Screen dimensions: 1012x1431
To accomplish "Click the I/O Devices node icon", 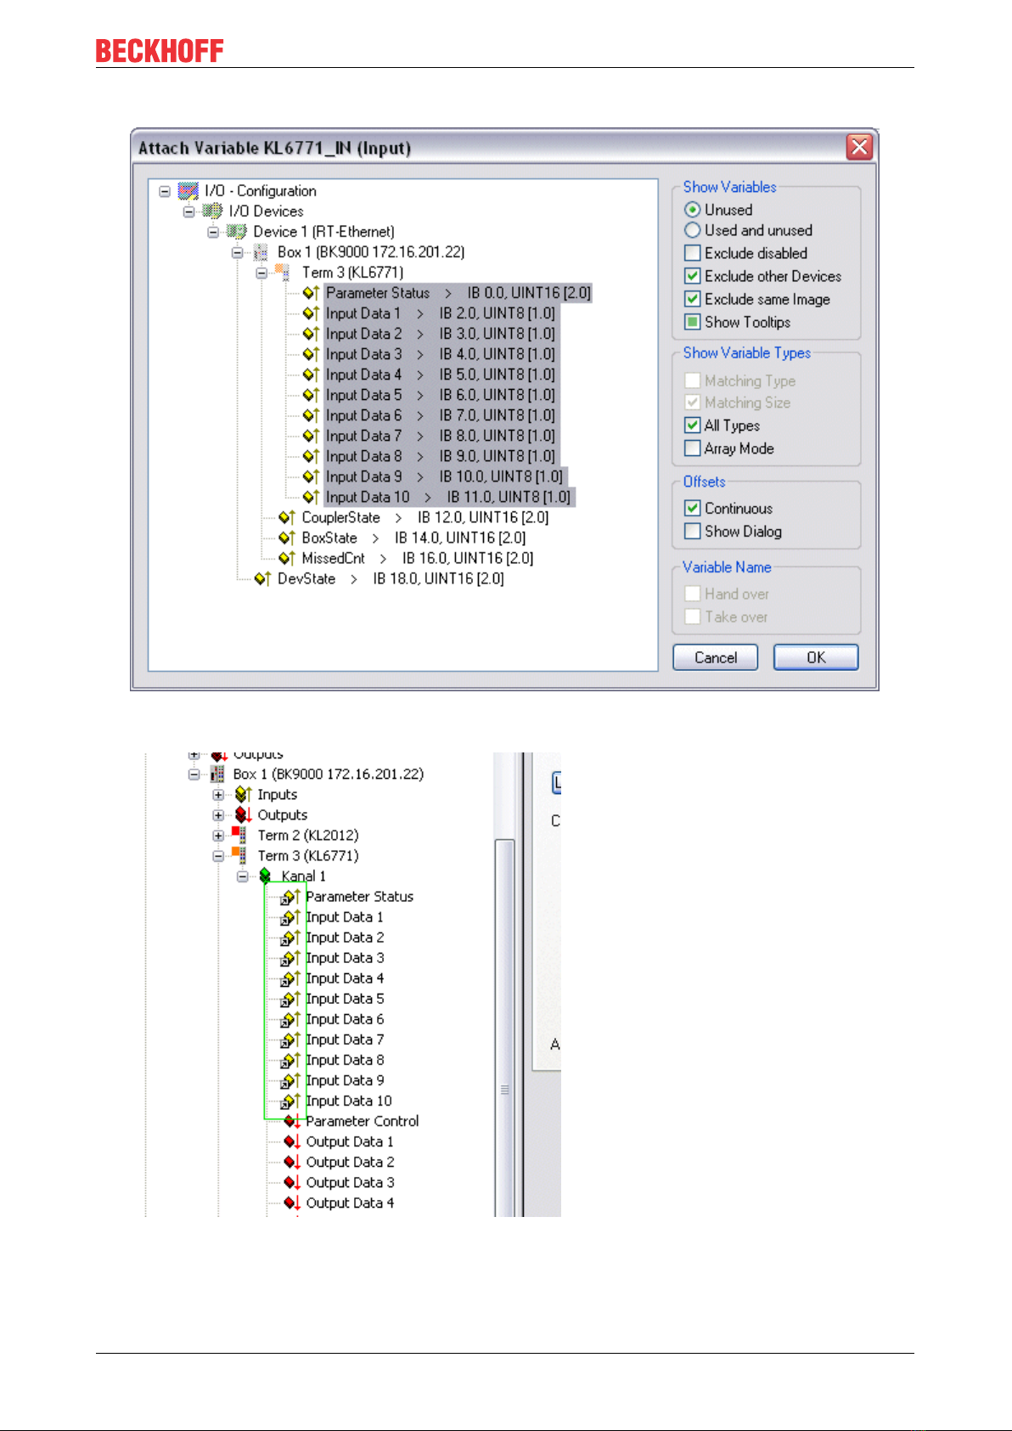I will (212, 211).
